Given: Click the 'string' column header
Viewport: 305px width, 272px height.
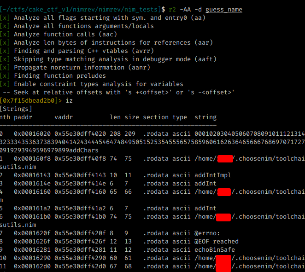Looking at the screenshot, I should click(x=205, y=117).
